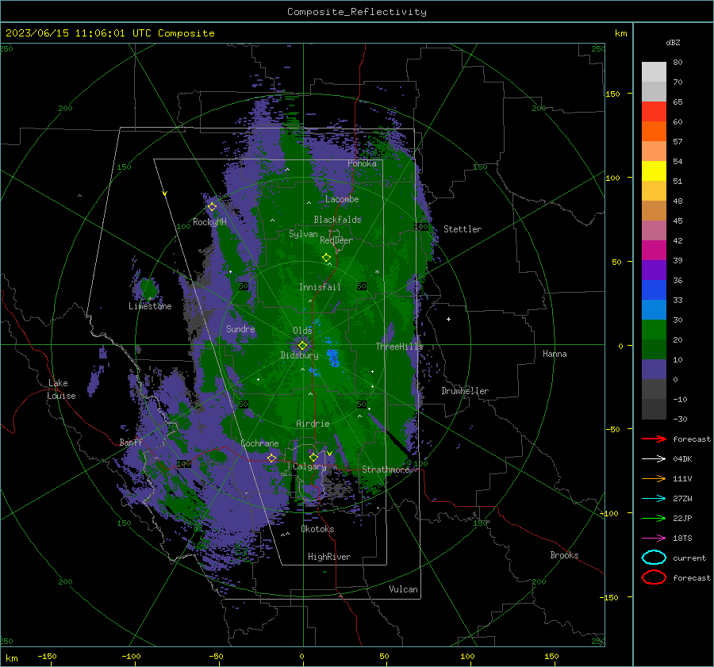Click the Innisfail city label
The image size is (714, 667).
[320, 287]
